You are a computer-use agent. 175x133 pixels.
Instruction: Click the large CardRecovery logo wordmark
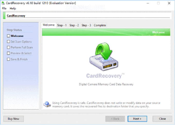point(105,76)
